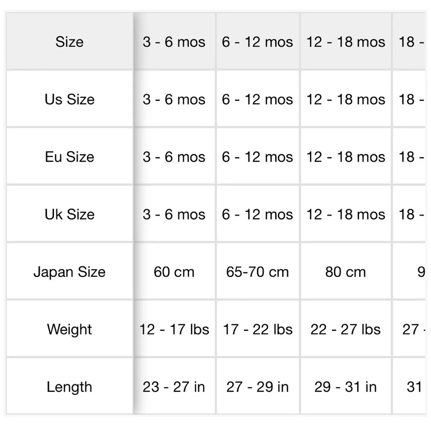
Task: Click the Japan Size row label
Action: 69,271
